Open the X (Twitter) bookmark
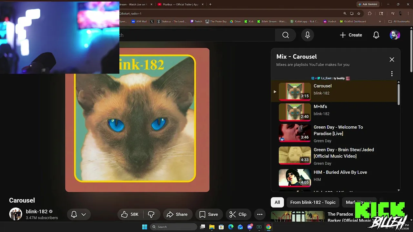413x232 pixels. (x=152, y=22)
